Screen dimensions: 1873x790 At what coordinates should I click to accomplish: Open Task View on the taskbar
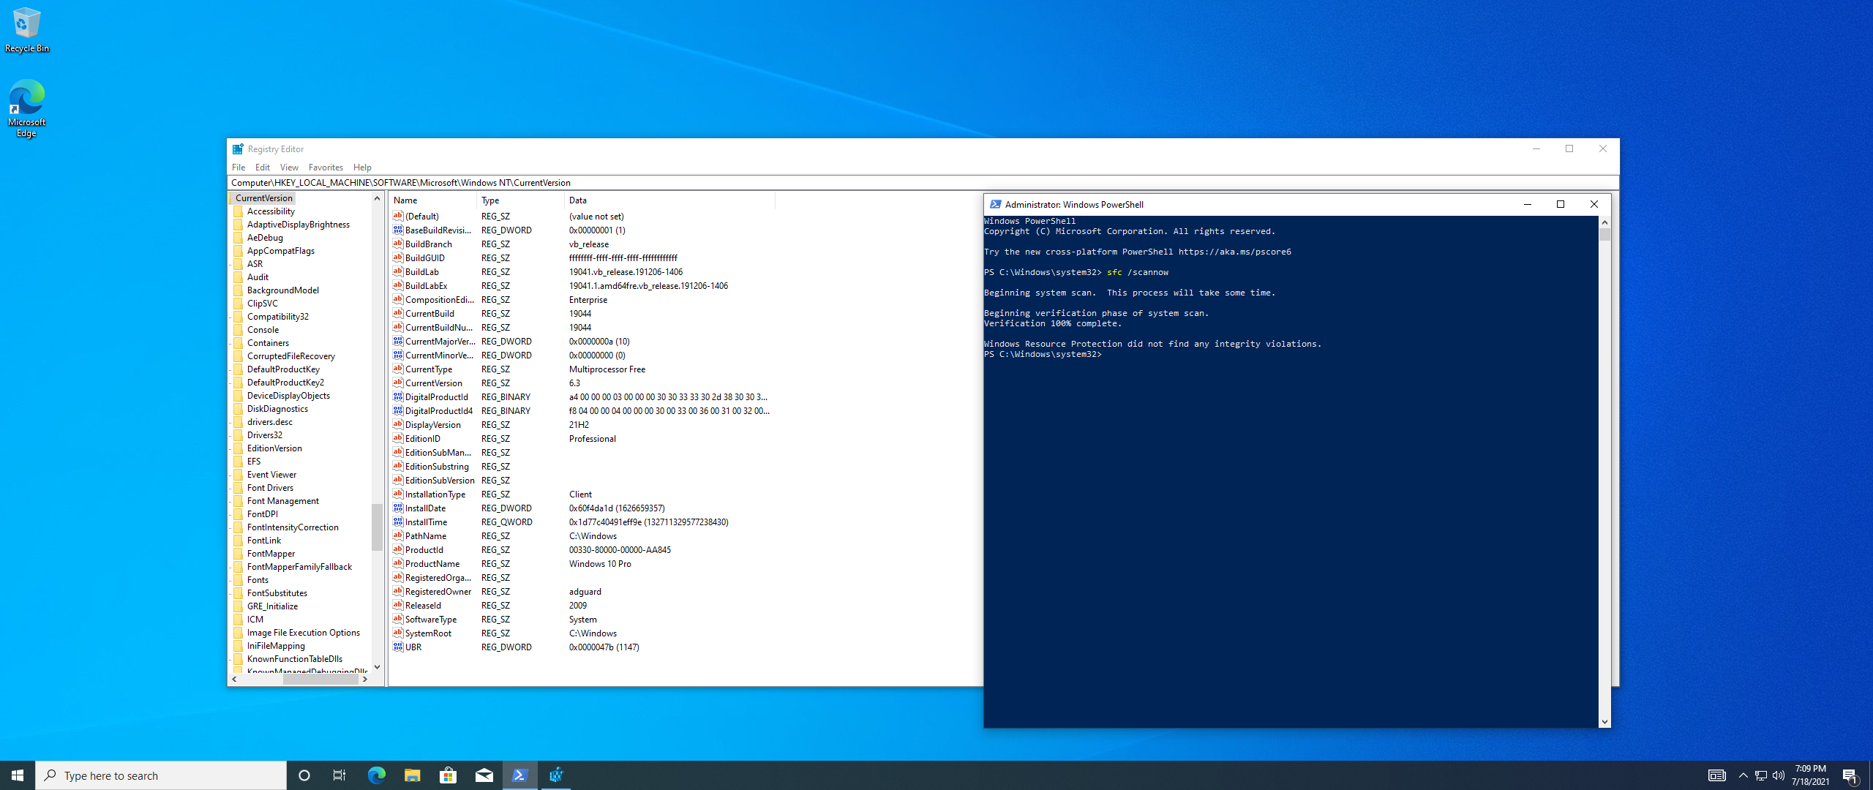339,775
